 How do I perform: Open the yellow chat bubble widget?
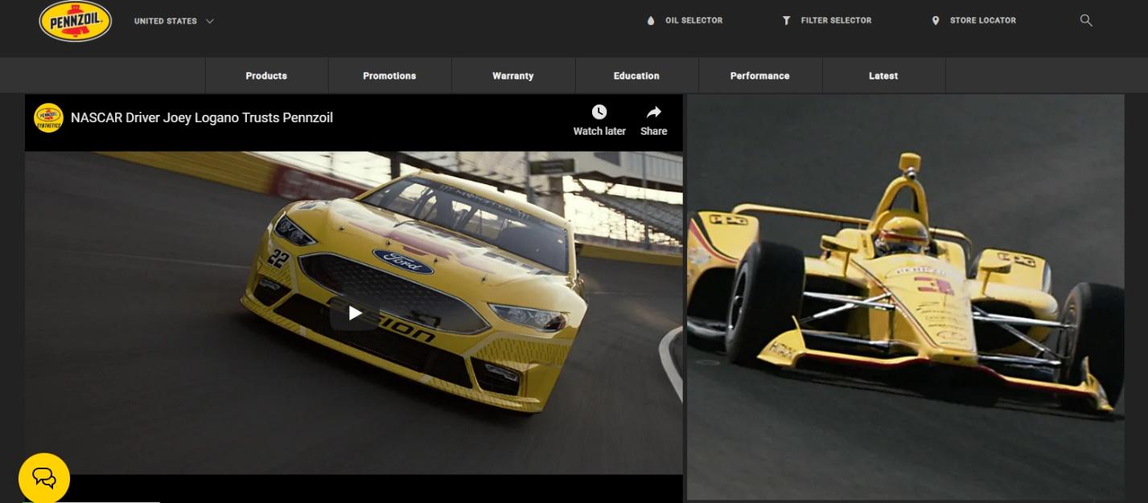pos(44,479)
